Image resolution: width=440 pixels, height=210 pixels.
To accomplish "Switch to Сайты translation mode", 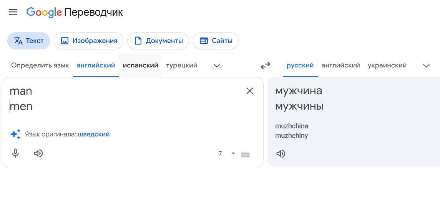I will click(x=216, y=41).
